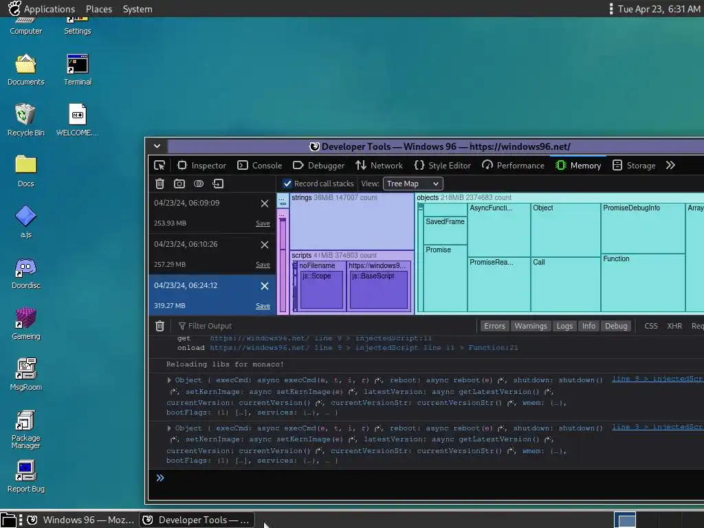Open the Recycle Bin desktop icon
This screenshot has height=528, width=704.
(25, 120)
